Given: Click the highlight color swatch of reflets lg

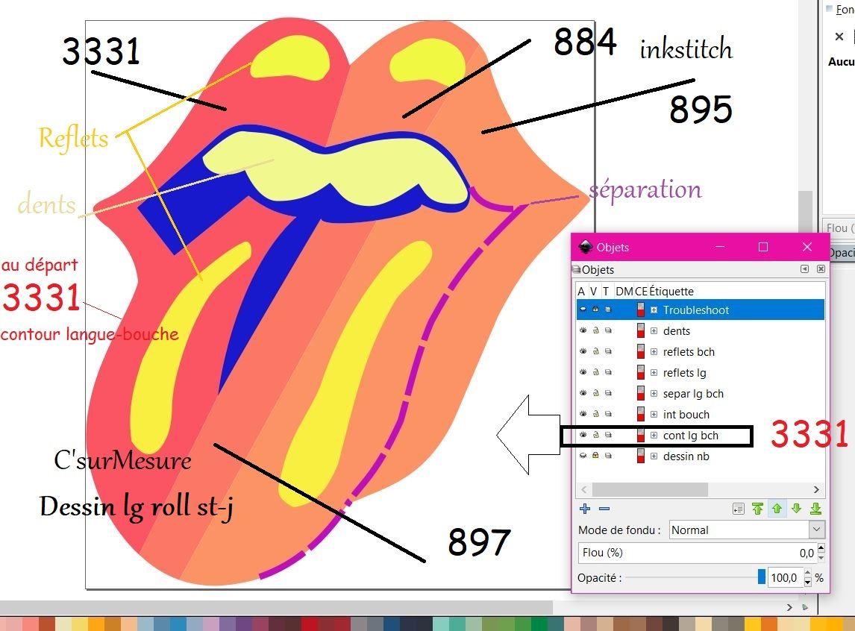Looking at the screenshot, I should coord(641,372).
